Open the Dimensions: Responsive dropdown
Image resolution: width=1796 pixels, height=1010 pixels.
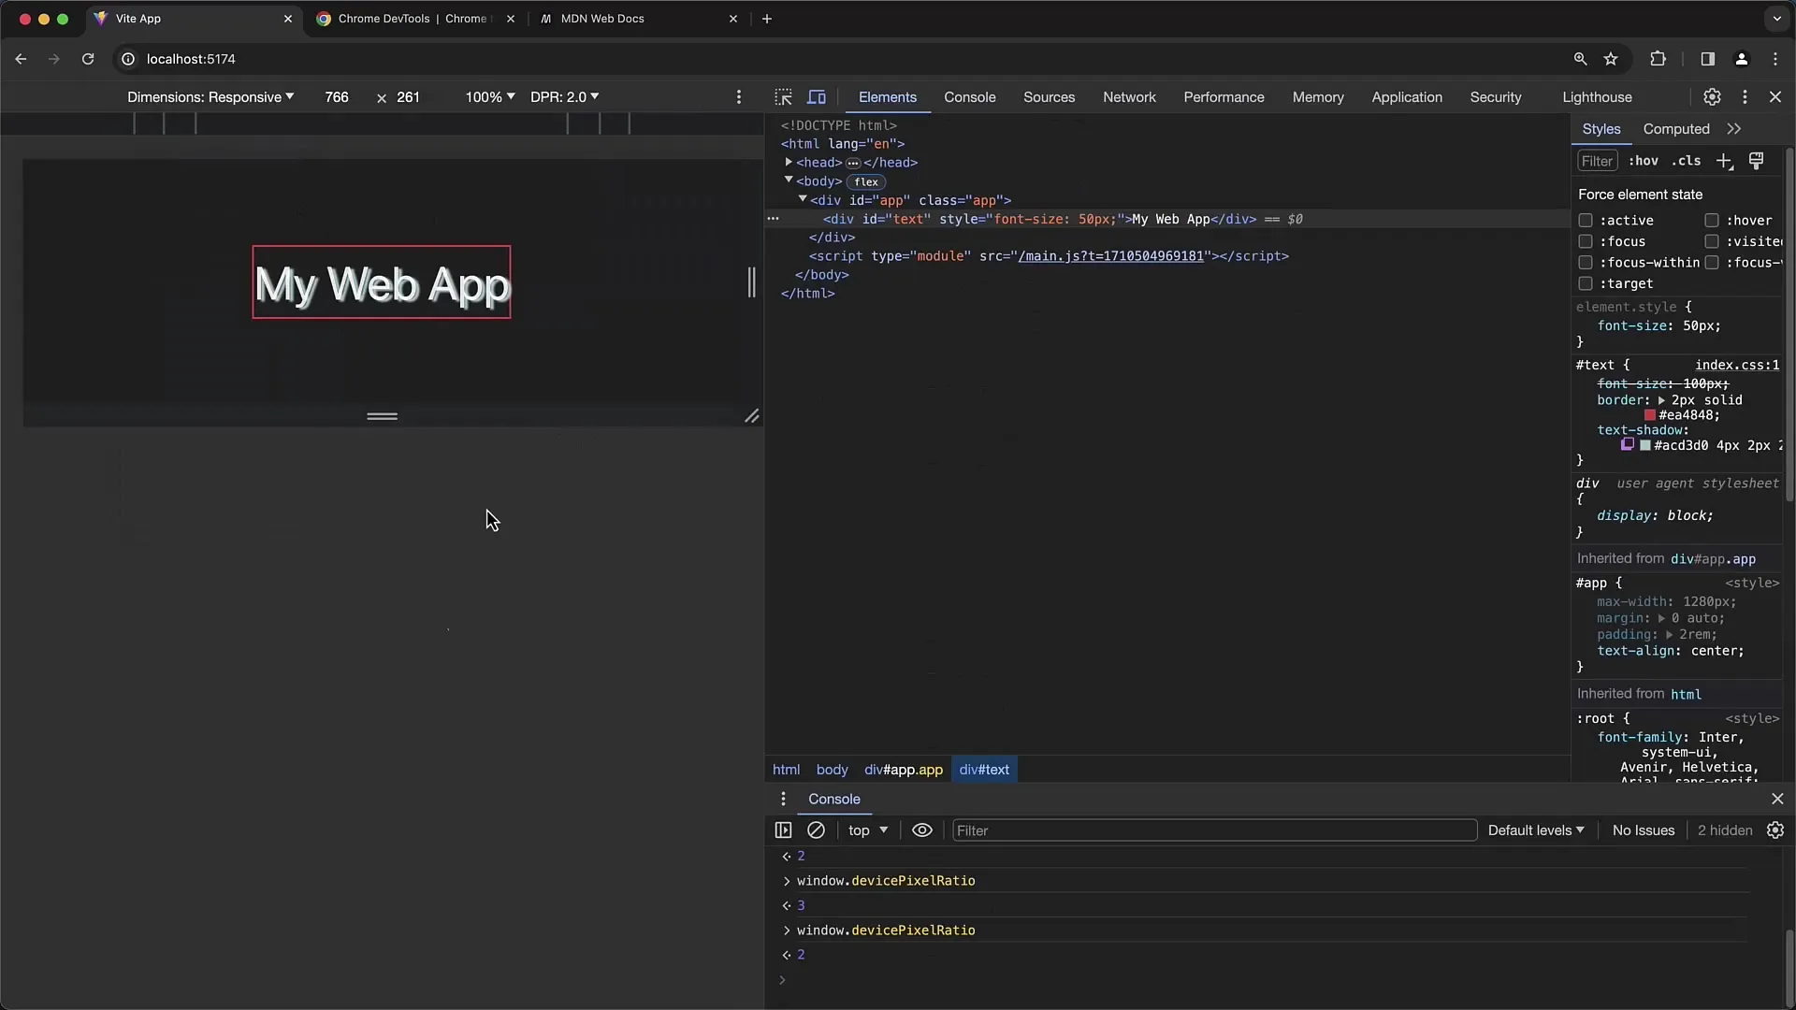[x=210, y=97]
